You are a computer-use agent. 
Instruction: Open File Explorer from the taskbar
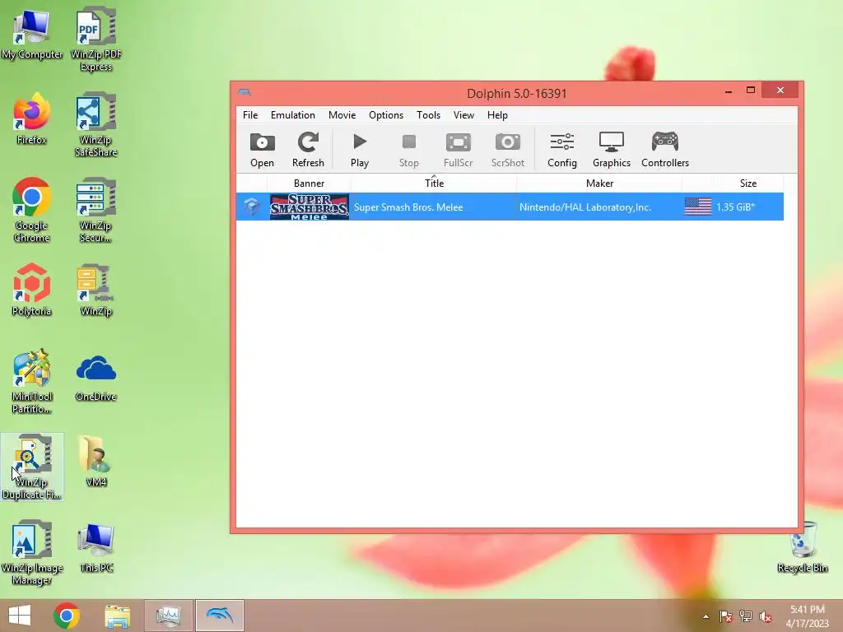tap(117, 616)
